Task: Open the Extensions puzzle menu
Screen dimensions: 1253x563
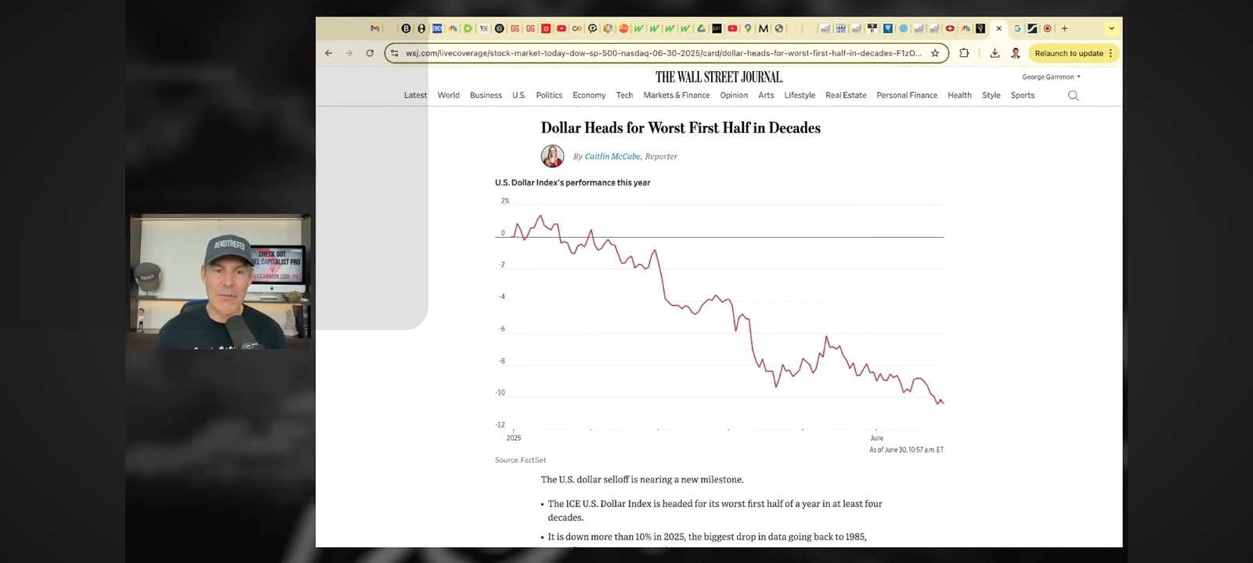Action: 964,53
